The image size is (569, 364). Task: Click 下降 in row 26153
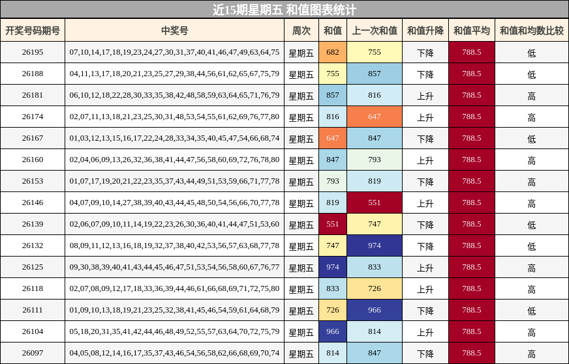[425, 182]
